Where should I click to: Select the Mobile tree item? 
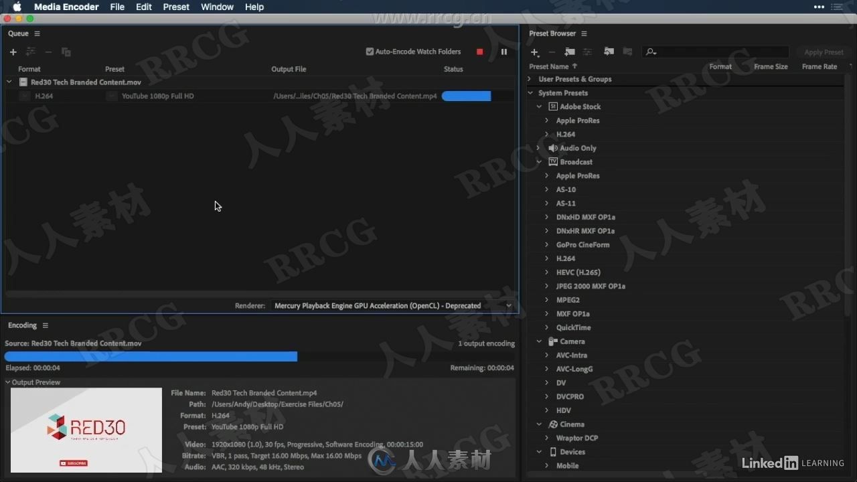coord(568,466)
